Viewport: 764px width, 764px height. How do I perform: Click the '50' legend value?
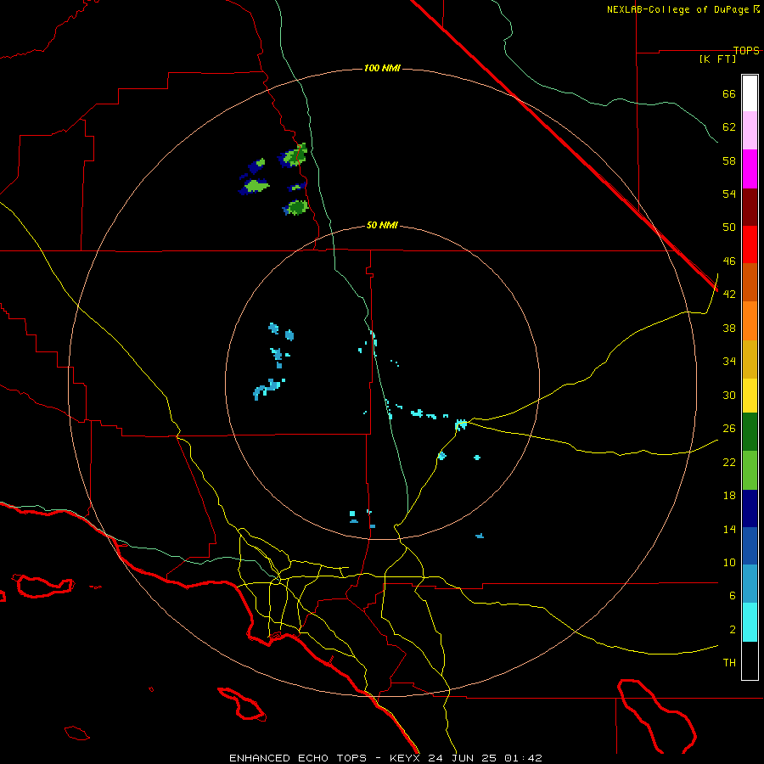pos(729,228)
